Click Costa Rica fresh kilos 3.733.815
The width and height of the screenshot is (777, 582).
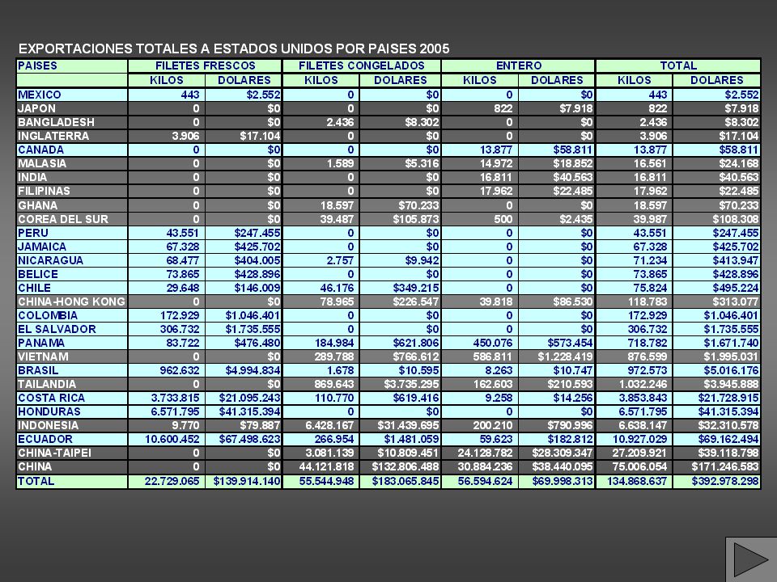pos(176,398)
